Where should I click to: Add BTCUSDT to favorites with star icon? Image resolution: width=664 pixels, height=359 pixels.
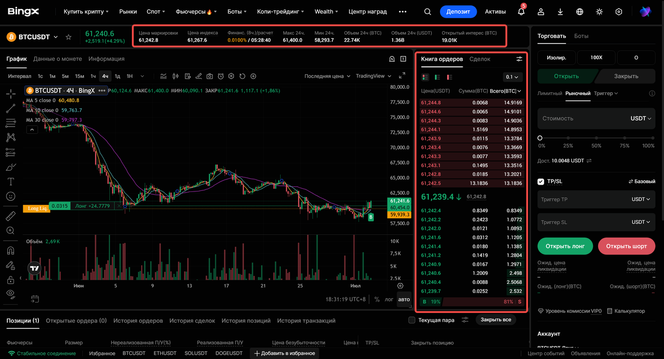[68, 37]
